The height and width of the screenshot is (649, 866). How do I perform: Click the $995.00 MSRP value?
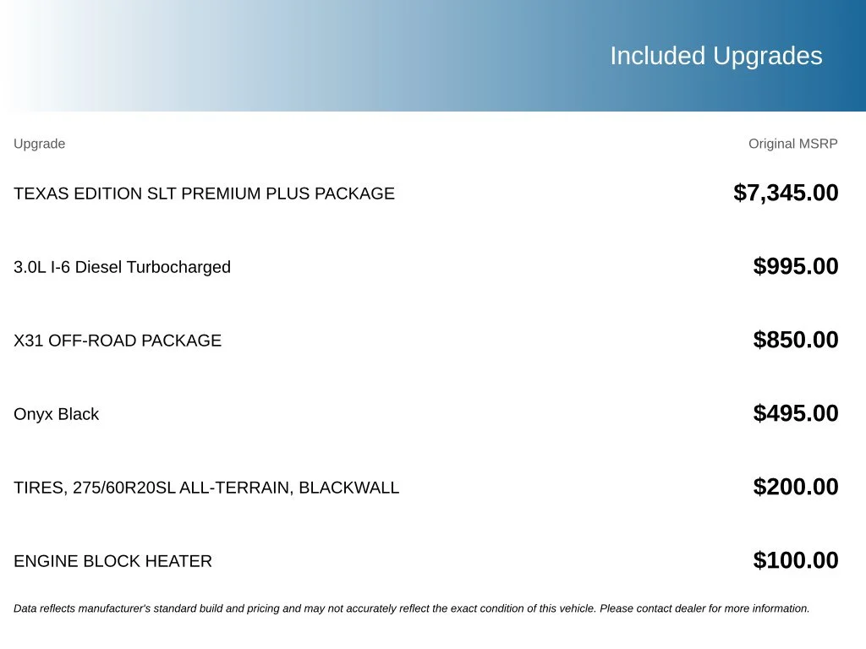[x=795, y=266]
